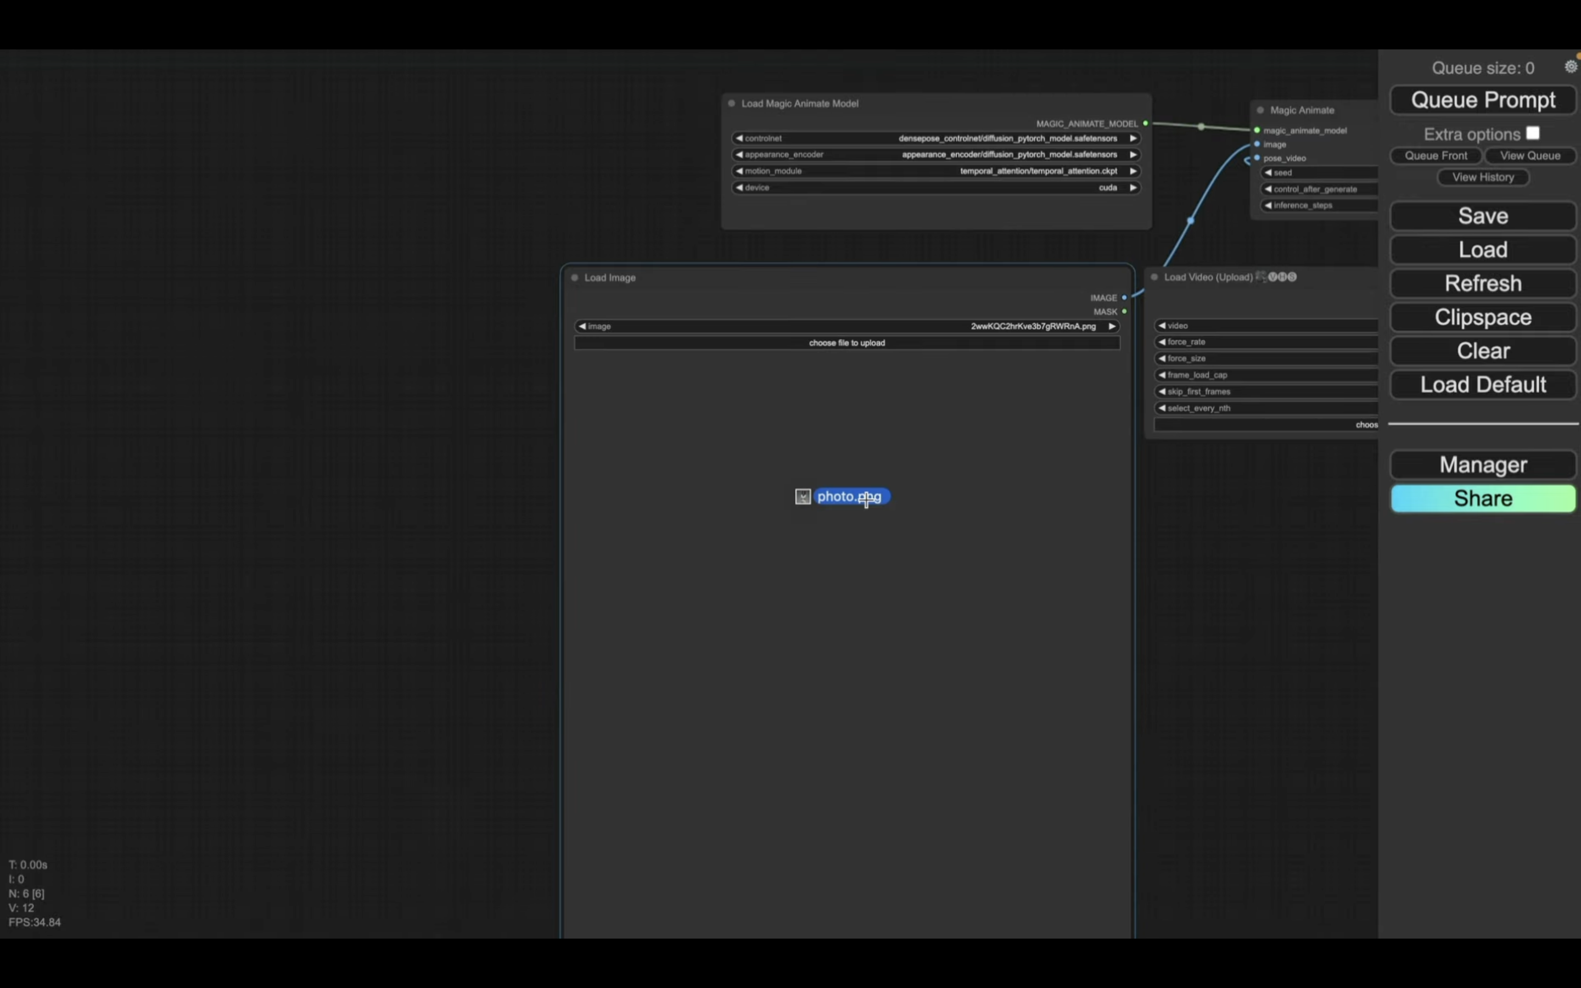Click the Queue size: 0 label

coord(1483,68)
